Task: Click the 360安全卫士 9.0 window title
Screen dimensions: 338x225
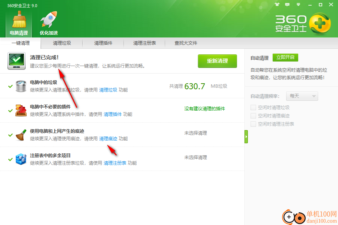Action: pyautogui.click(x=22, y=6)
